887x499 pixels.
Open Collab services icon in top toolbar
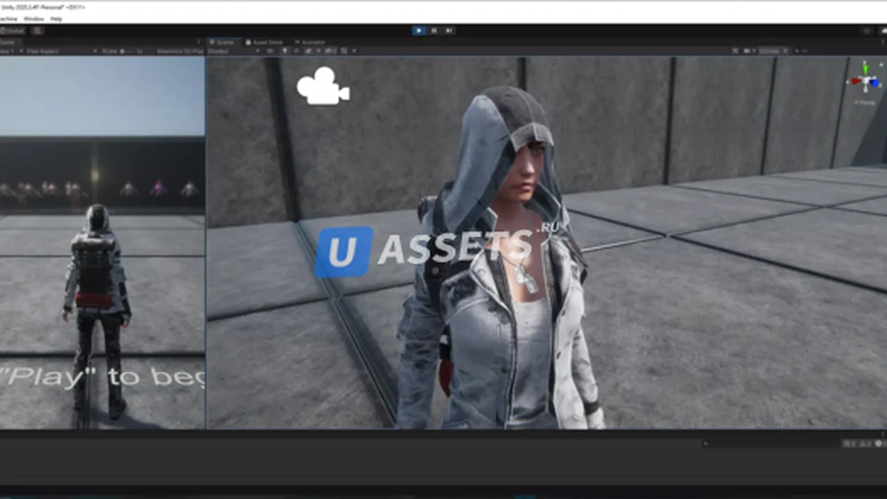tap(866, 30)
